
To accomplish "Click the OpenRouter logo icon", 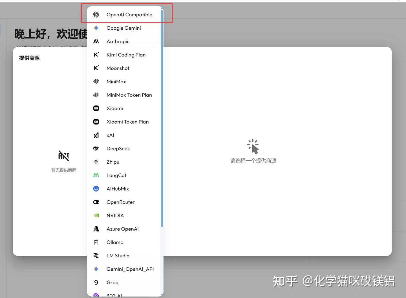I will tap(96, 202).
